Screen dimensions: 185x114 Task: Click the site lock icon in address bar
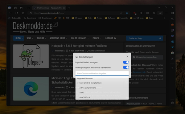[x=31, y=13]
